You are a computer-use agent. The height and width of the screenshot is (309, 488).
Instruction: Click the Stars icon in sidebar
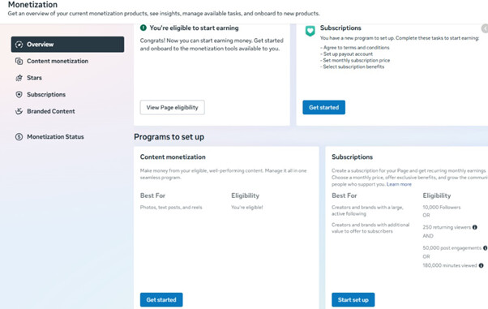click(19, 78)
